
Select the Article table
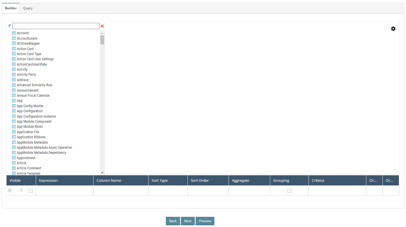[x=22, y=163]
